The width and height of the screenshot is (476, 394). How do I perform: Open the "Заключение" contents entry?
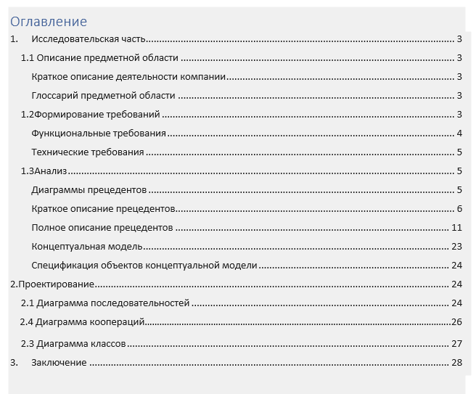point(59,363)
